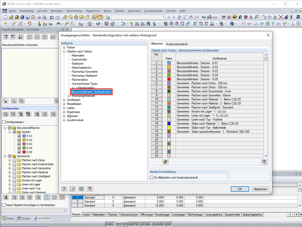
Task: Open the visibility selection dropdown at navigator bottom
Action: click(65, 210)
